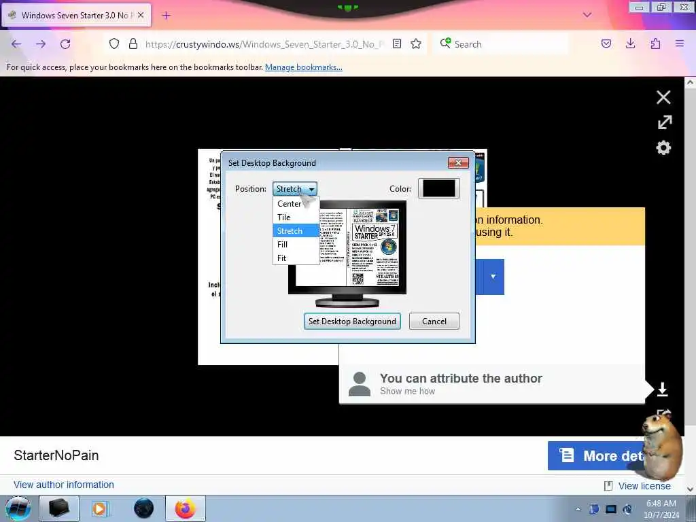The width and height of the screenshot is (696, 522).
Task: Open the extensions puzzle icon
Action: 655,43
